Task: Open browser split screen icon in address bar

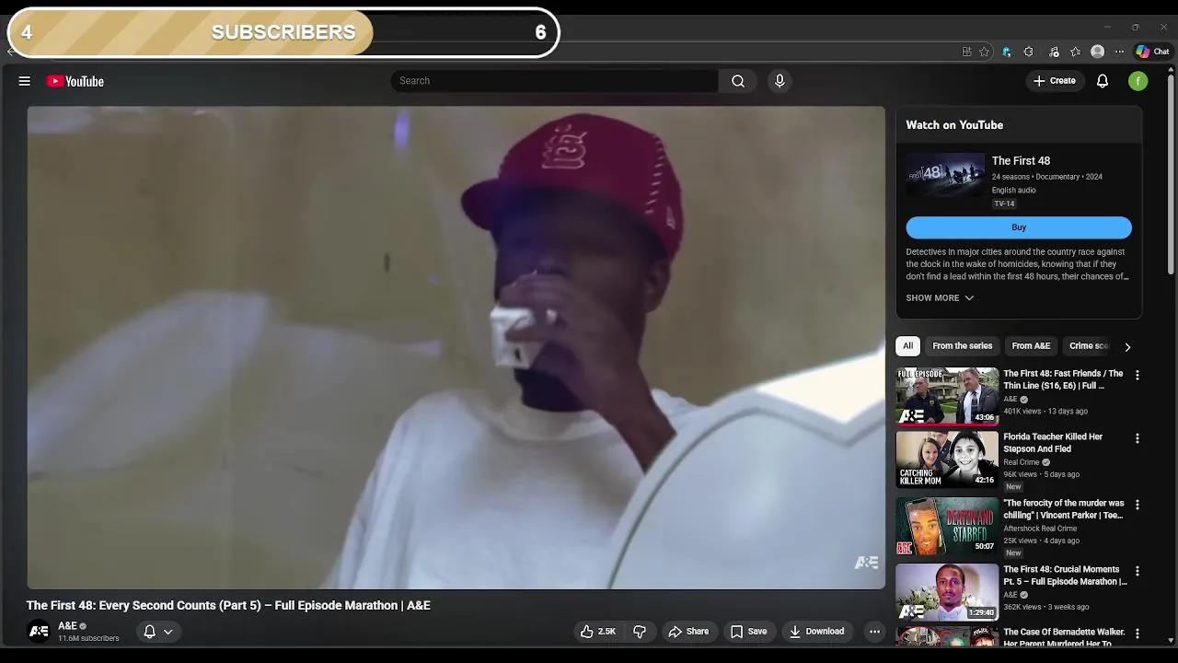Action: click(x=966, y=52)
